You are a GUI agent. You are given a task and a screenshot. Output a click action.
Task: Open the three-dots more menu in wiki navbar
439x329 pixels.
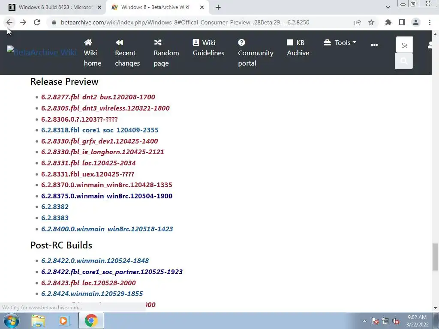[x=374, y=45]
